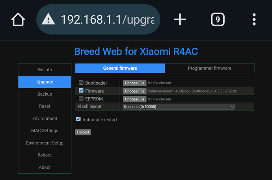Open the browser three-dot menu
Image resolution: width=272 pixels, height=180 pixels.
254,19
